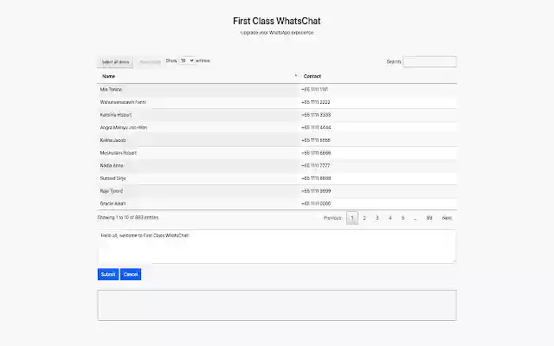The width and height of the screenshot is (554, 346).
Task: Click the sort arrow in the Name header
Action: click(x=296, y=75)
